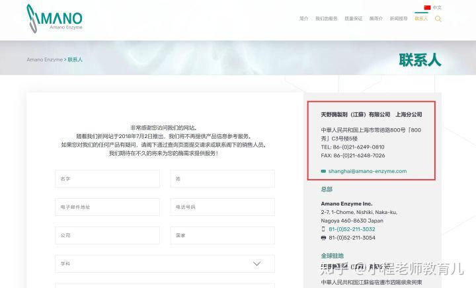
Task: Select the 81-(0)52-211-3054 fax number
Action: point(352,238)
